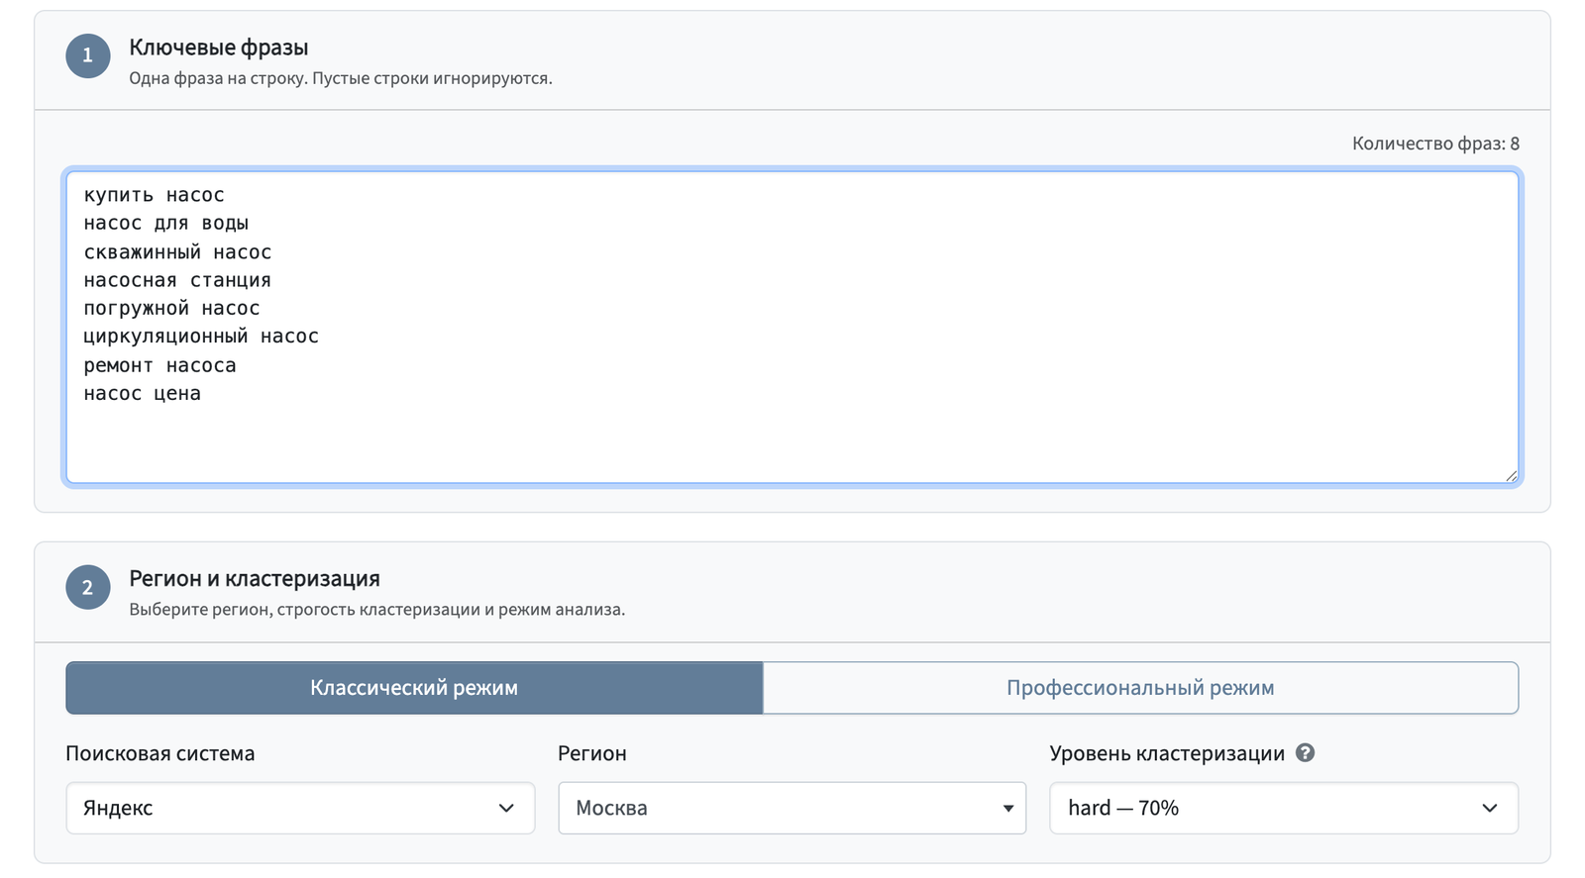Viewport: 1585px width, 878px height.
Task: Click empty area below phrases in textarea
Action: [x=792, y=443]
